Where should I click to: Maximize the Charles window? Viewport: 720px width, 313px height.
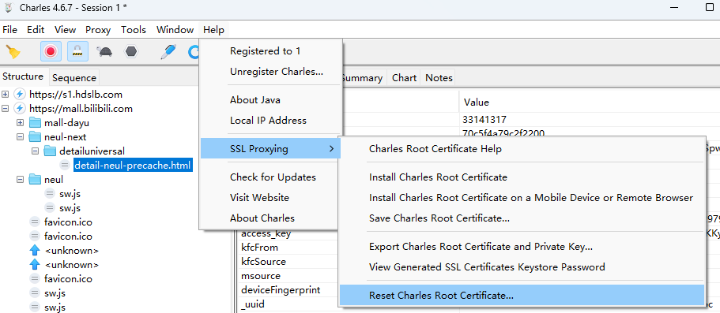711,7
